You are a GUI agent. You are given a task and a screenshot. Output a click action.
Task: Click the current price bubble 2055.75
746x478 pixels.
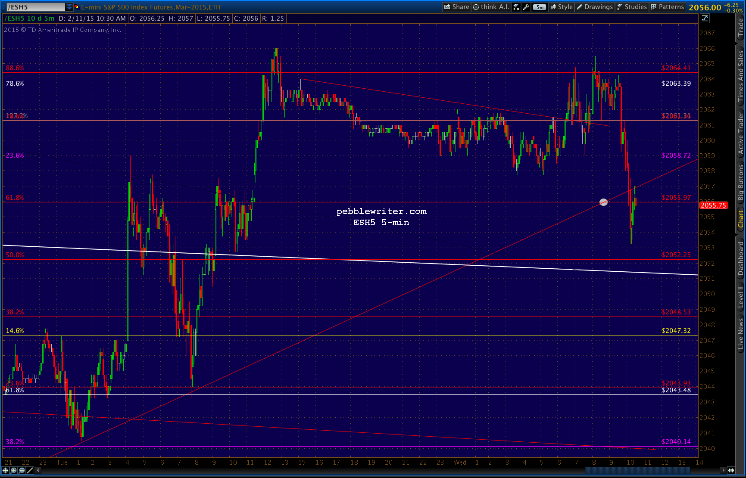tap(714, 205)
